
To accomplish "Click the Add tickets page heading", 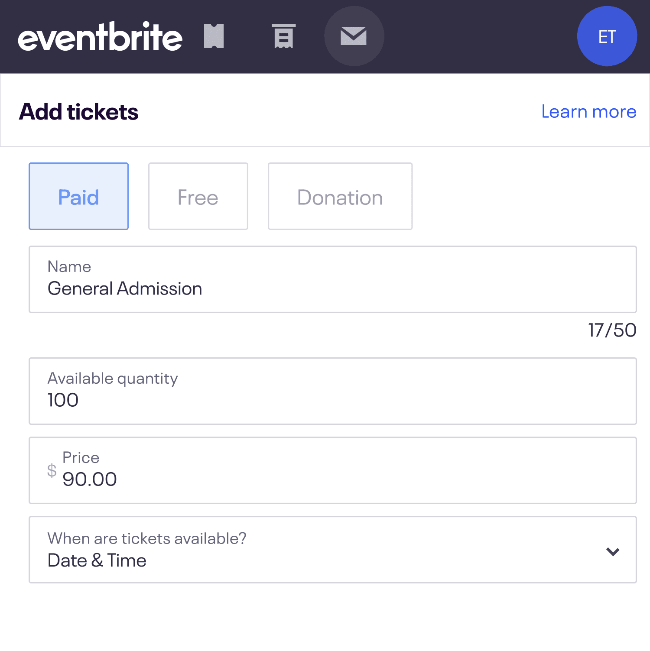I will [x=78, y=111].
